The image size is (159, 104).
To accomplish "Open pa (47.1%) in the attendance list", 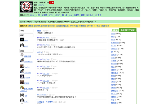I will [x=112, y=52].
